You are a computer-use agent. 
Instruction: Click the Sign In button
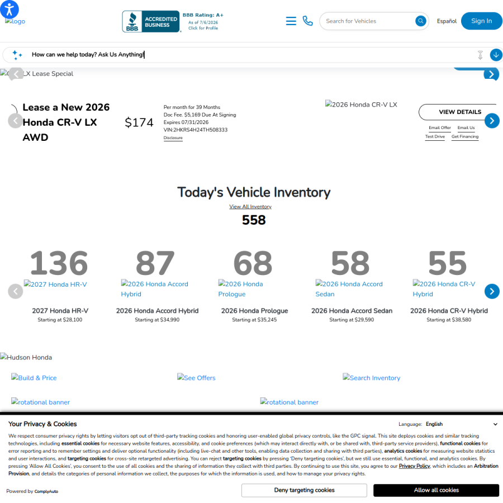[x=481, y=21]
